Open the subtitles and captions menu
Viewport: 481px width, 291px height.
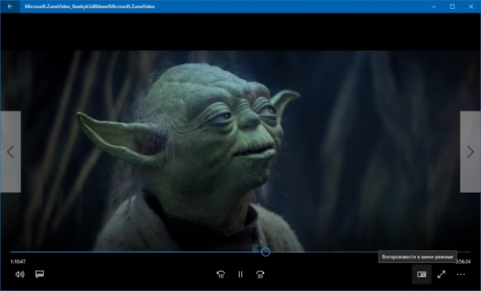(x=39, y=274)
